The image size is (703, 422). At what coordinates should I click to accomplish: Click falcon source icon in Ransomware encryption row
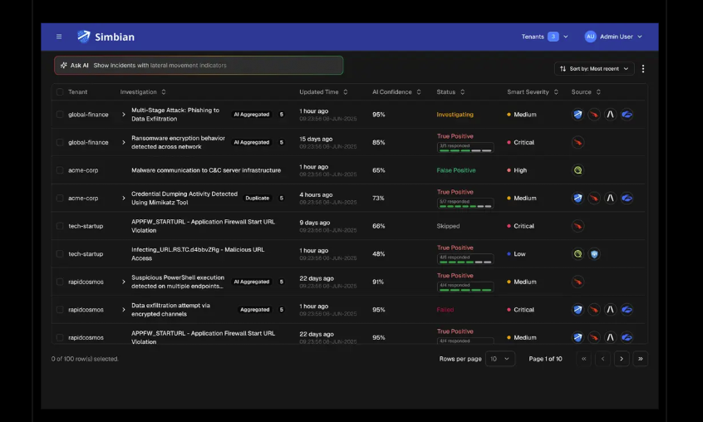[x=578, y=142]
